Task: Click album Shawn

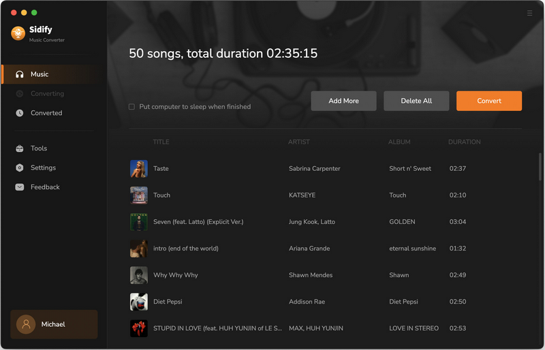Action: point(399,275)
